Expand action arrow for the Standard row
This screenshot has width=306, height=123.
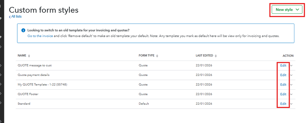(x=291, y=104)
